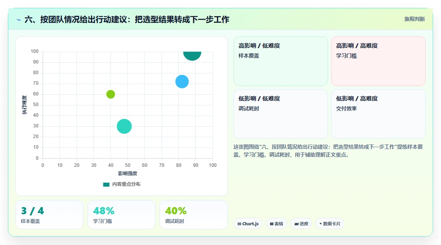441x245 pixels.
Task: Click the 48% 学习门槛 stat card
Action: click(x=122, y=215)
